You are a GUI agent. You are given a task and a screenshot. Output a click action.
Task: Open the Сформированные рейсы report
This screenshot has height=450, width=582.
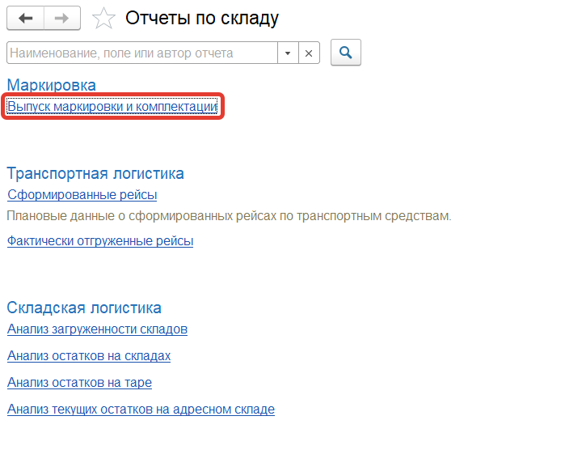[x=82, y=194]
